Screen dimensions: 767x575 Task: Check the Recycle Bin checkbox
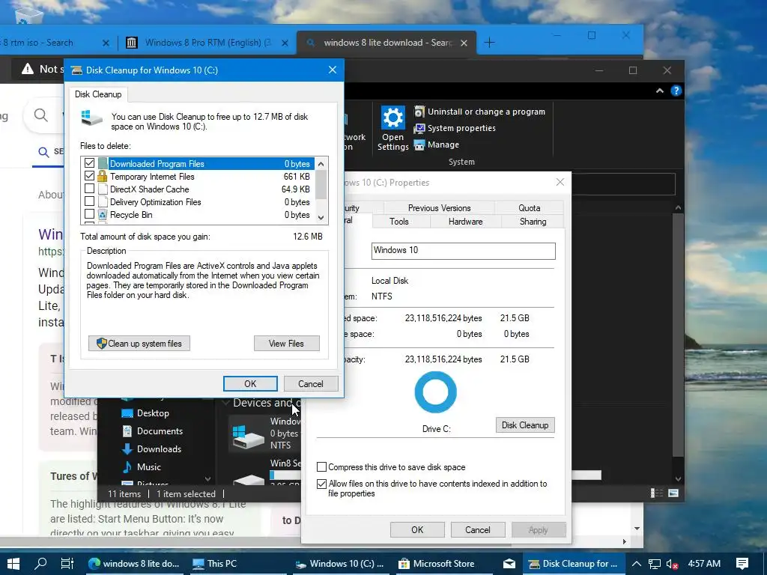pos(90,213)
